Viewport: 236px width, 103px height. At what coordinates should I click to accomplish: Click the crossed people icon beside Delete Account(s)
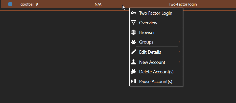[133, 72]
